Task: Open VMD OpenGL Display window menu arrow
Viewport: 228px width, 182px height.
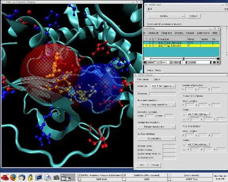Action: (x=2, y=2)
